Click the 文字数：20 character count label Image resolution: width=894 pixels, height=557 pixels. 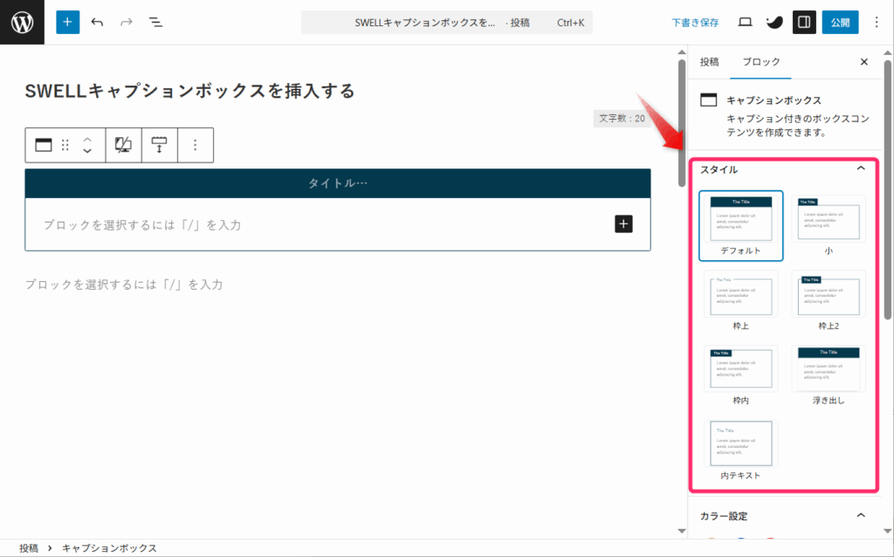pyautogui.click(x=622, y=119)
